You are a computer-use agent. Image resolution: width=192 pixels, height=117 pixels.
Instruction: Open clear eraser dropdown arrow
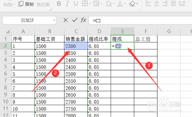pyautogui.click(x=137, y=4)
